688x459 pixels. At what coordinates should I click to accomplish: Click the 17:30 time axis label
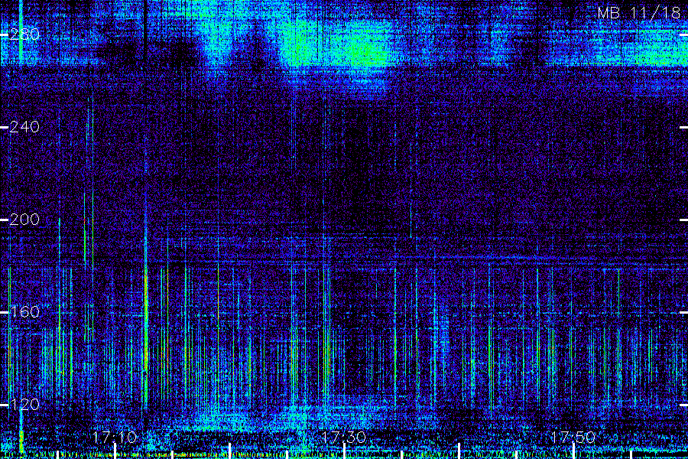tap(343, 438)
